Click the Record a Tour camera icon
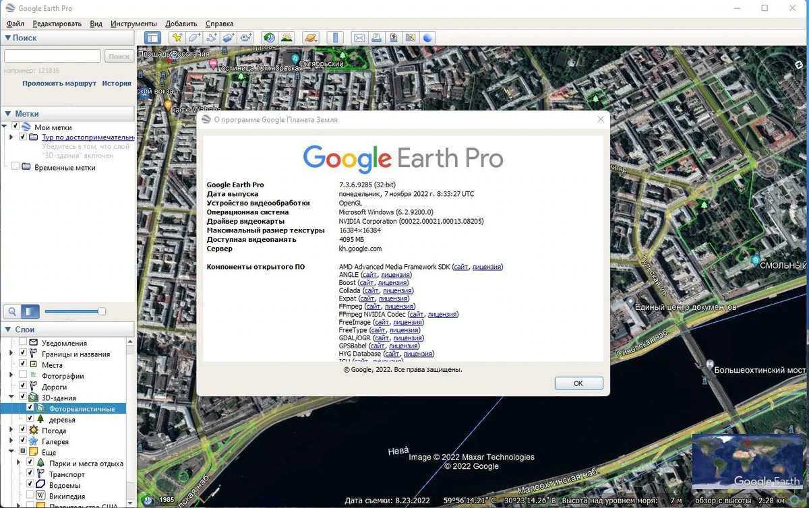The height and width of the screenshot is (508, 809). click(x=245, y=38)
